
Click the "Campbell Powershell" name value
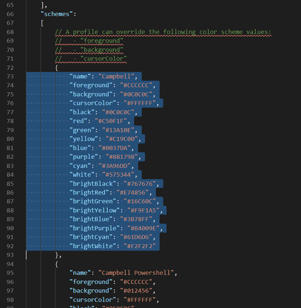pyautogui.click(x=139, y=273)
